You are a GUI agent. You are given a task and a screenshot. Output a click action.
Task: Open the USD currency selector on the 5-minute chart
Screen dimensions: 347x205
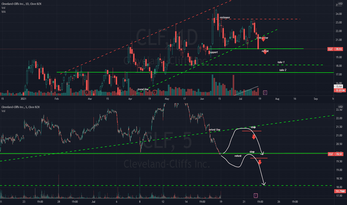pos(340,107)
